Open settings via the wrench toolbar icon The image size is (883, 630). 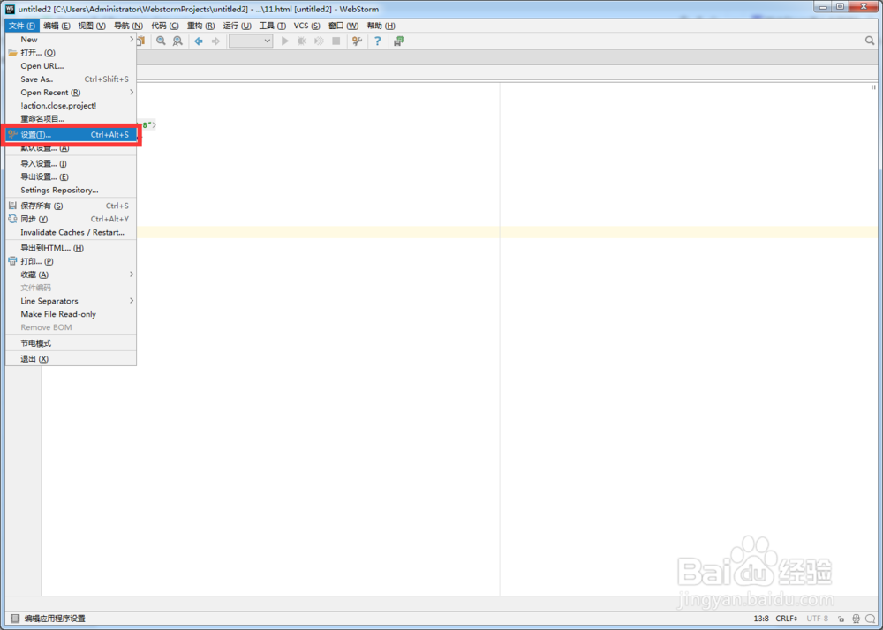(x=357, y=41)
